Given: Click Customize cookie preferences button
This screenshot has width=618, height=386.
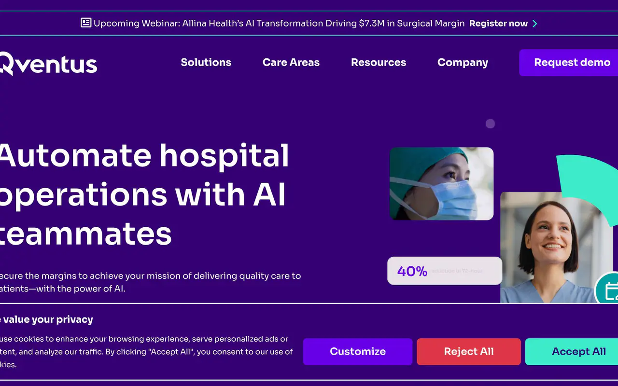Looking at the screenshot, I should (358, 351).
